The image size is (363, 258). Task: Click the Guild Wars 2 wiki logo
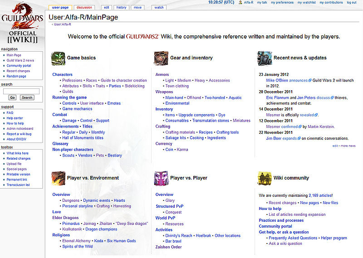pyautogui.click(x=22, y=23)
